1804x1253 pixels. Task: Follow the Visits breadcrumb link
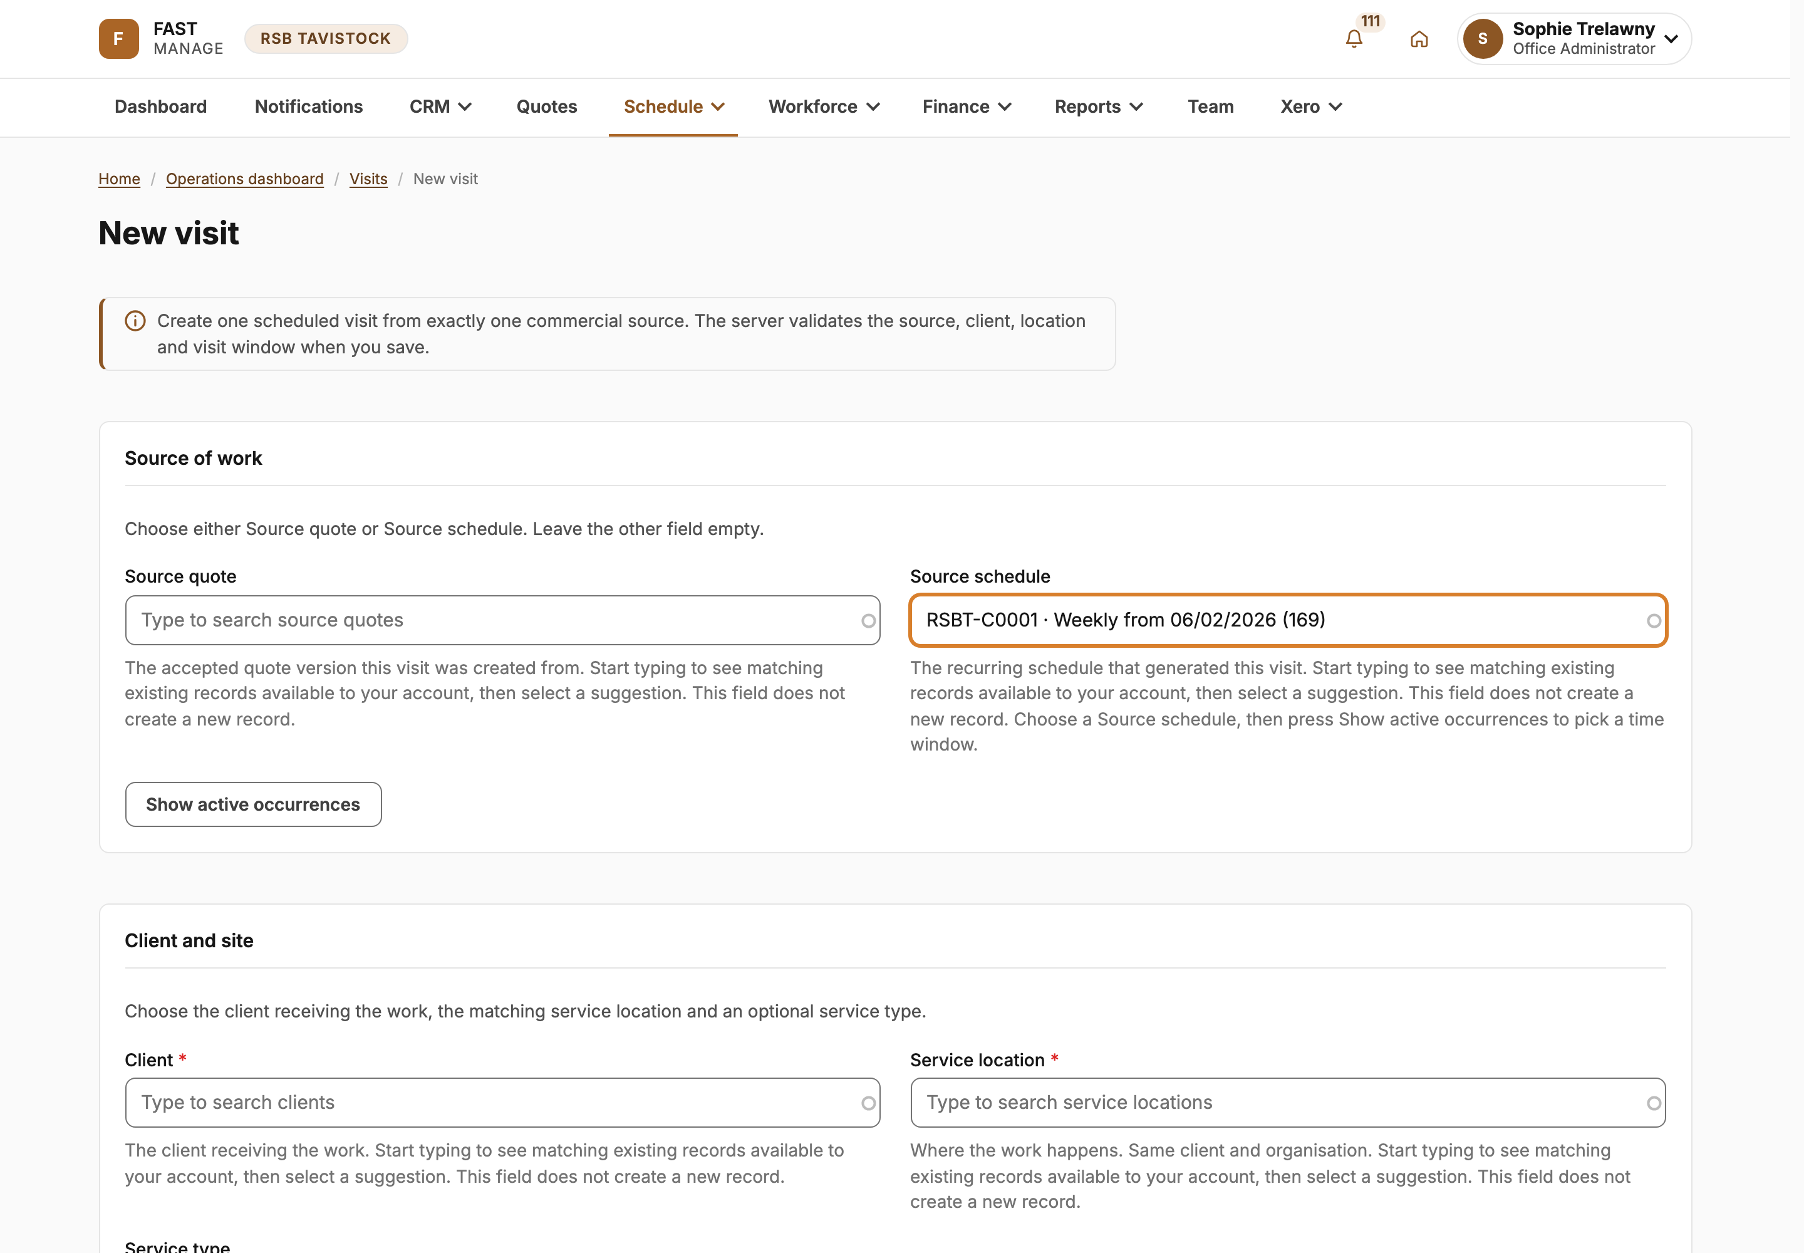click(368, 179)
